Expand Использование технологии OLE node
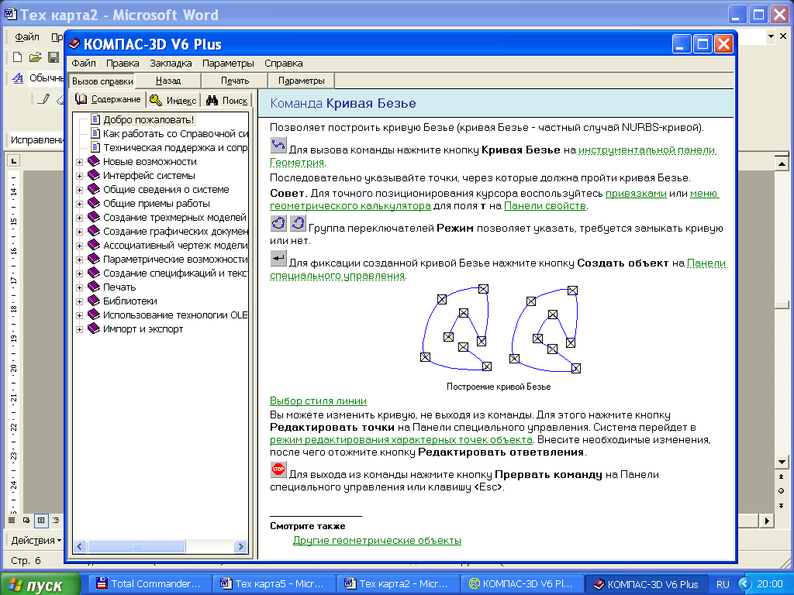The width and height of the screenshot is (794, 595). tap(80, 316)
